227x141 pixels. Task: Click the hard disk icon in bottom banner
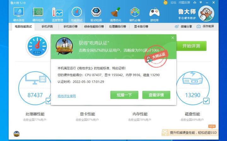(165, 132)
